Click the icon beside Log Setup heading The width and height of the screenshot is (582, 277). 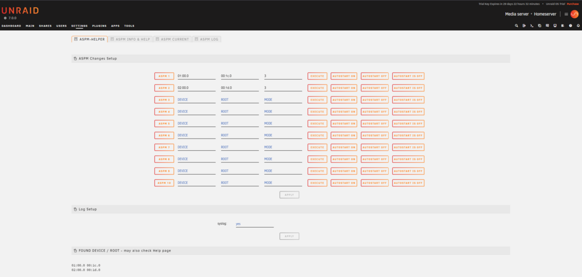(x=75, y=209)
